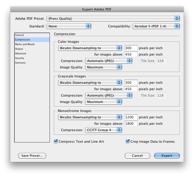Open Color Images downsampling method dropdown
Screen dimensions: 194x176
click(90, 48)
